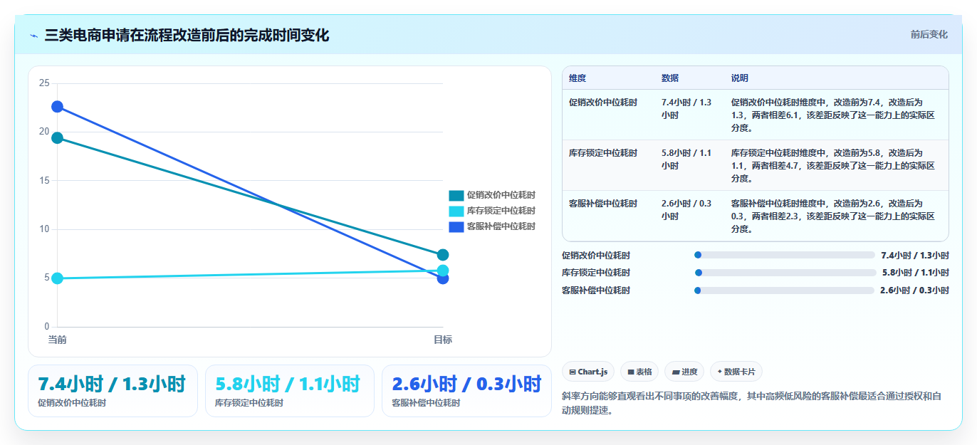Image resolution: width=977 pixels, height=445 pixels.
Task: Click the cyan 库存锁定 point at 目标
Action: tap(443, 271)
